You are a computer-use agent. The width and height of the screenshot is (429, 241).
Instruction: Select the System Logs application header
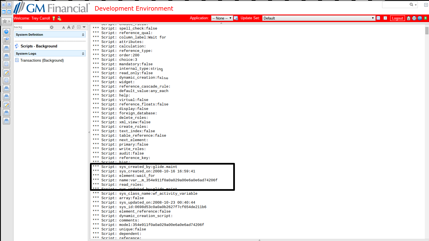[50, 54]
